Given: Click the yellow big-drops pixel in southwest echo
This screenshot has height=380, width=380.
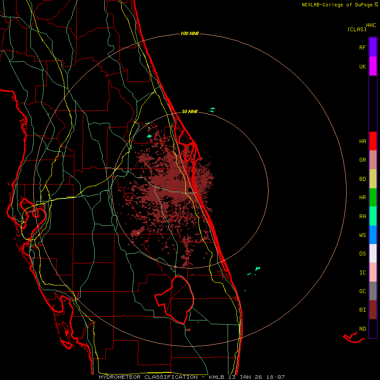Looking at the screenshot, I should [138, 233].
